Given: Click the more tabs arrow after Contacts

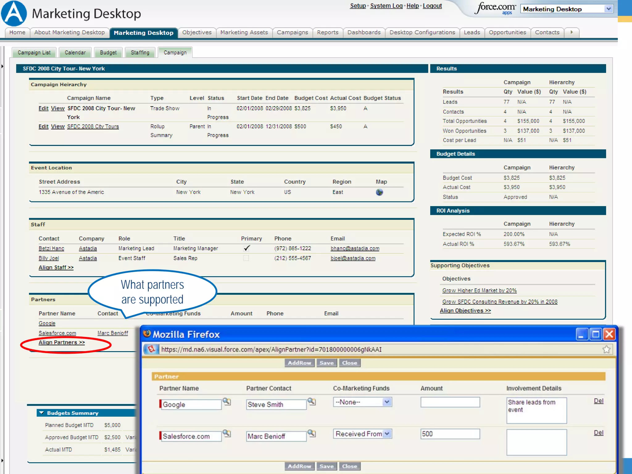Looking at the screenshot, I should [x=572, y=32].
